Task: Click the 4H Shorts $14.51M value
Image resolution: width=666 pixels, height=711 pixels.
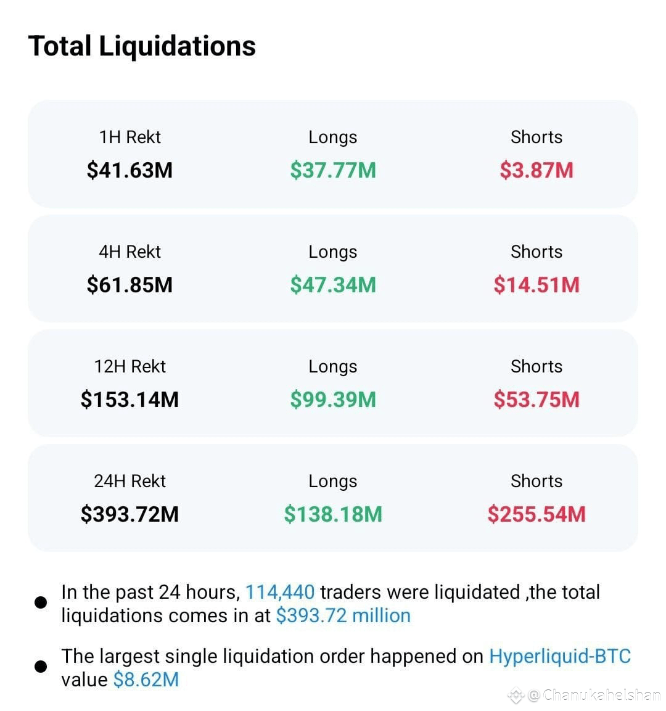Action: point(536,285)
